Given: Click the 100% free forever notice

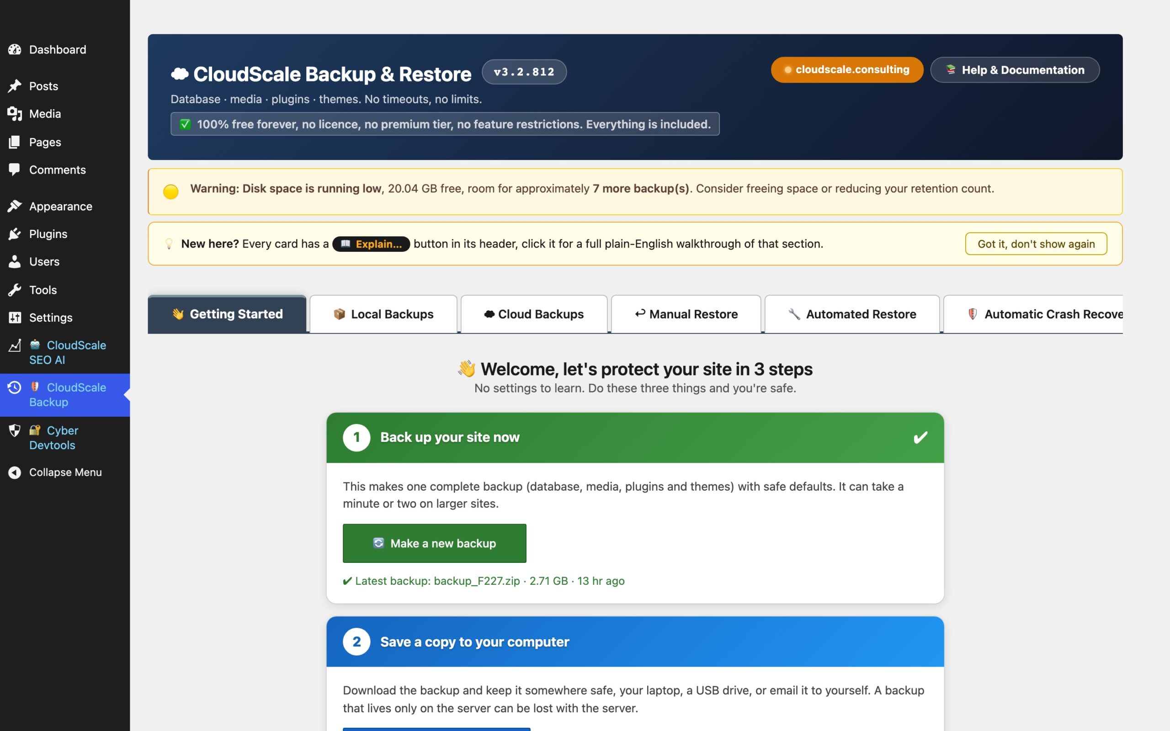Looking at the screenshot, I should (445, 124).
